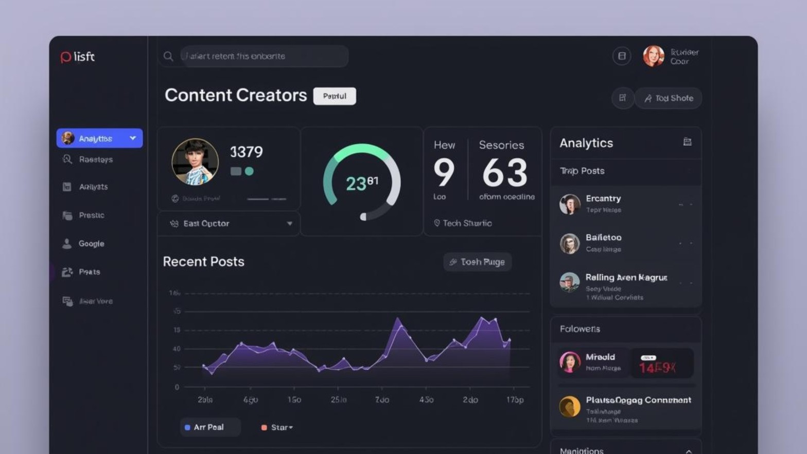
Task: Click the square icon left of Tod Shote
Action: pos(622,98)
